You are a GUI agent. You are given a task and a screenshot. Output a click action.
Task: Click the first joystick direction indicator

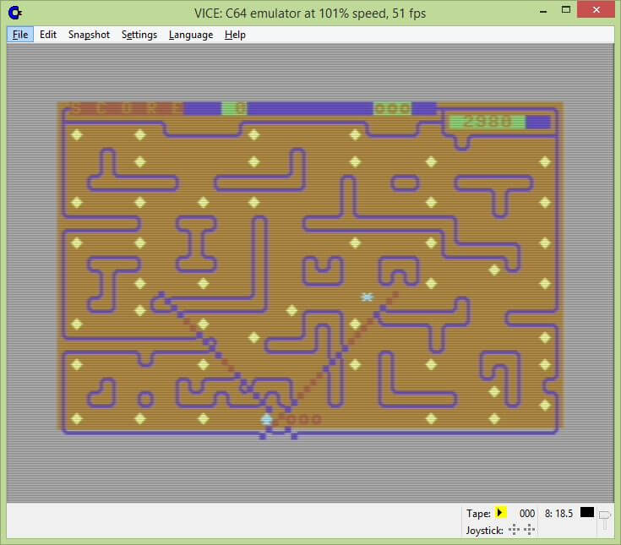(x=514, y=530)
